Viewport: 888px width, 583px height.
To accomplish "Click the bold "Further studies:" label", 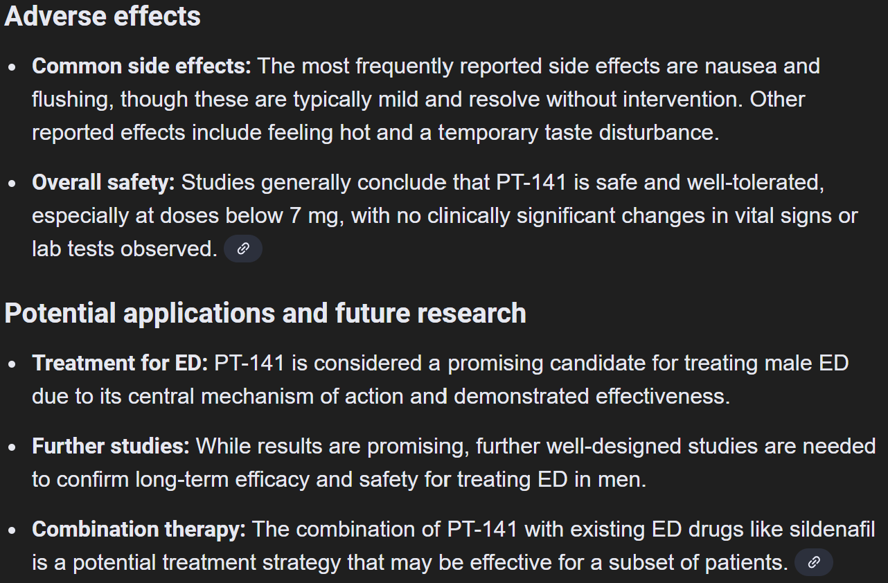I will pyautogui.click(x=111, y=446).
